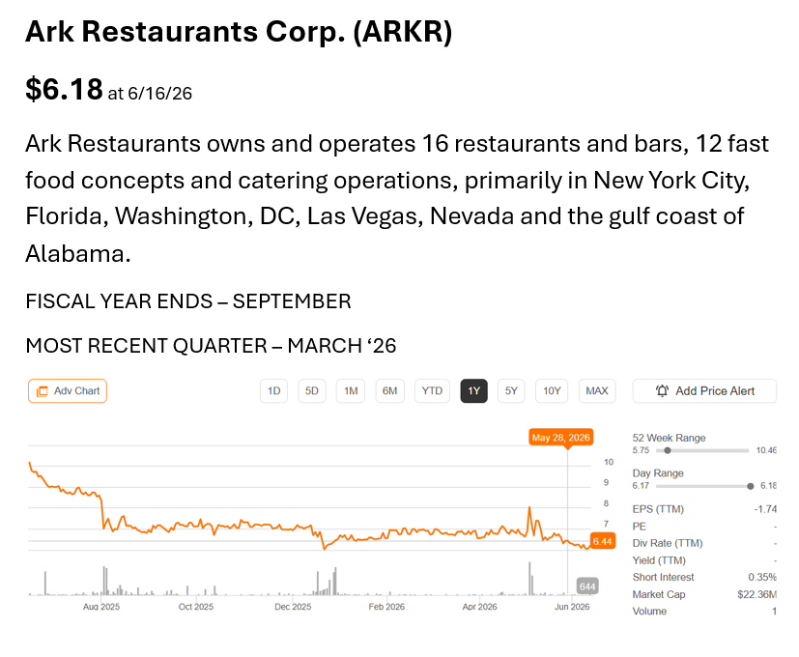Click the May 28, 2026 date marker
This screenshot has height=657, width=799.
point(560,438)
